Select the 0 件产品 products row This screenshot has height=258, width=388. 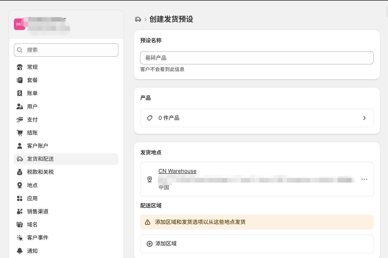[x=257, y=118]
